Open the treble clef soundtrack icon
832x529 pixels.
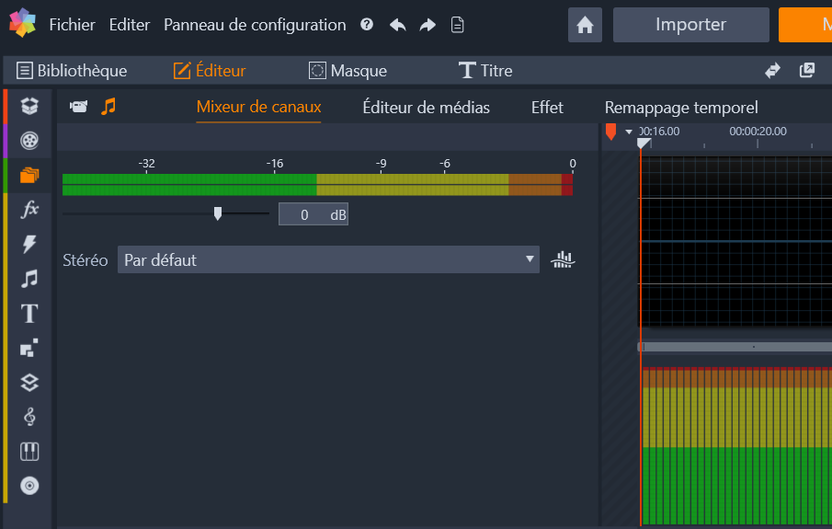pos(29,417)
